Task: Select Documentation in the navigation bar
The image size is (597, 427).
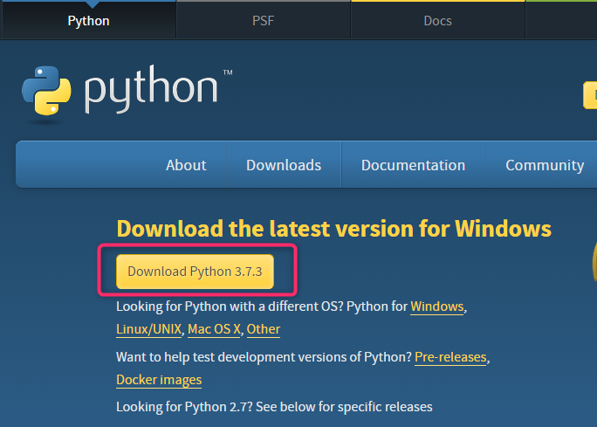Action: click(x=413, y=165)
